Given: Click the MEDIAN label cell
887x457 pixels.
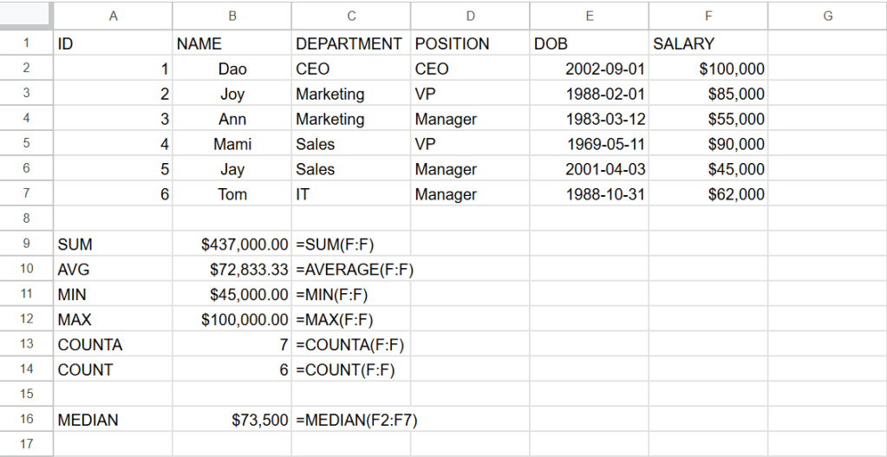Looking at the screenshot, I should (114, 420).
